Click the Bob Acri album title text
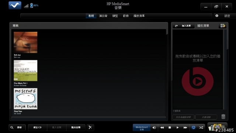Screen dimensions: 236x133 (x=17, y=55)
